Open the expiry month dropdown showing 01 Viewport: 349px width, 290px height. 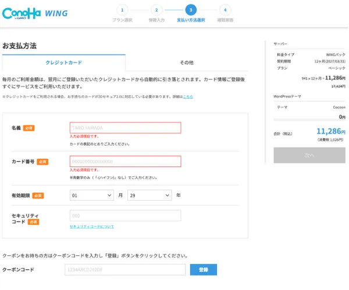click(92, 195)
